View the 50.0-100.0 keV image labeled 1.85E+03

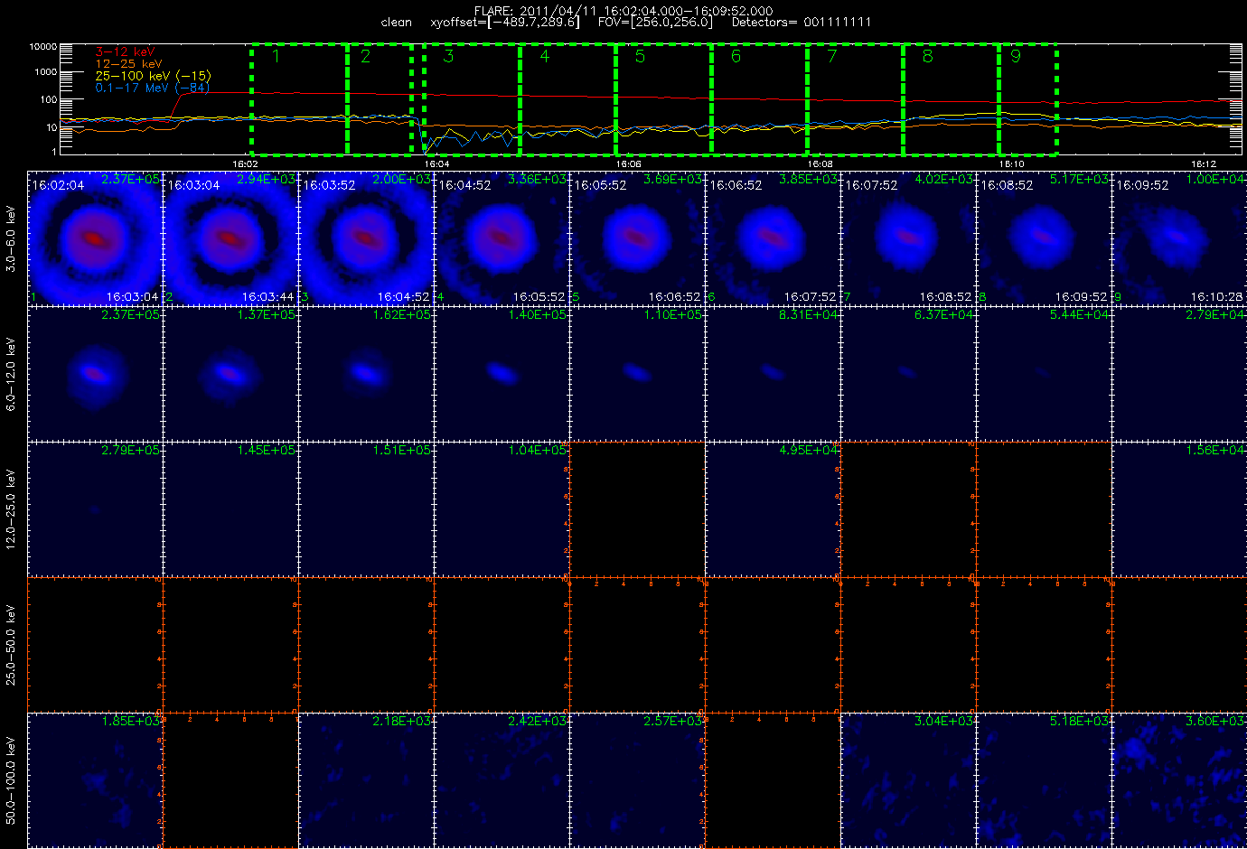(x=95, y=779)
